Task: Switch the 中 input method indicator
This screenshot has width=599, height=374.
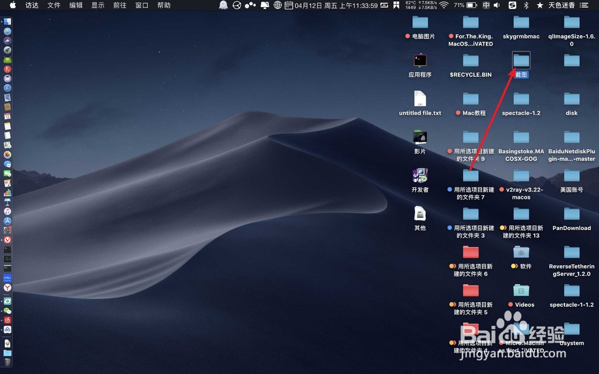Action: click(x=486, y=5)
